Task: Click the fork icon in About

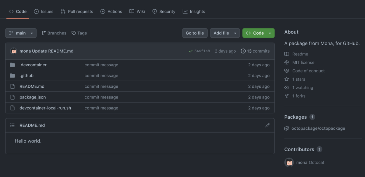Action: (287, 96)
